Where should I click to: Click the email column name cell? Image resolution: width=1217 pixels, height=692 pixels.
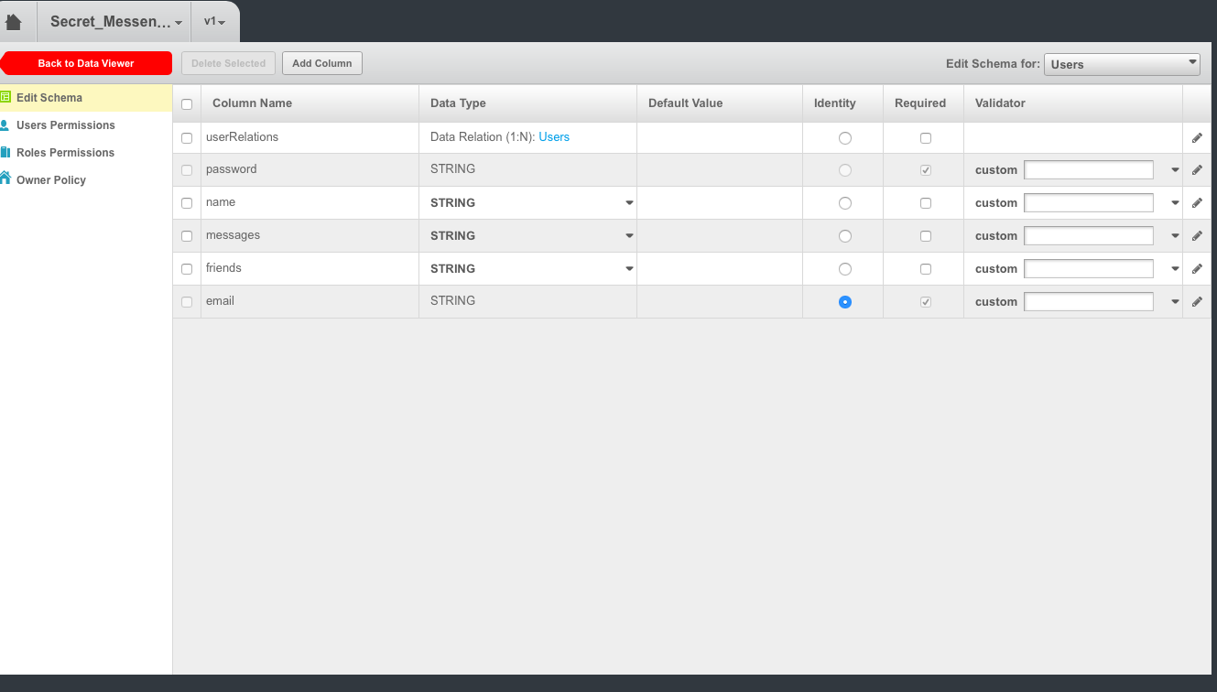(x=310, y=301)
